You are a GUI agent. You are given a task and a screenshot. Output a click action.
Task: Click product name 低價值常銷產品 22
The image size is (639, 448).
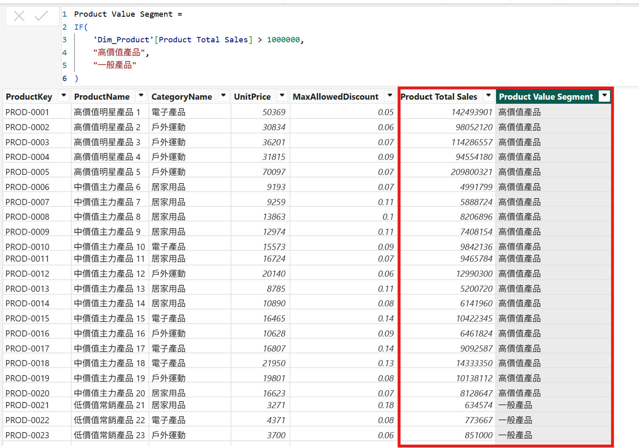pyautogui.click(x=109, y=420)
